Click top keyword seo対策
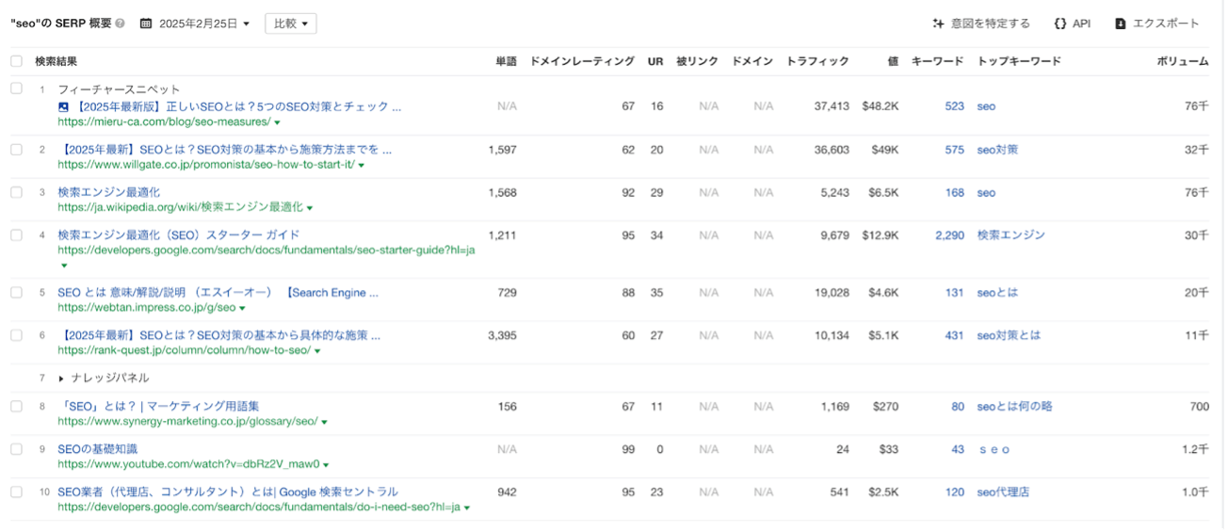1228x532 pixels. coord(997,150)
